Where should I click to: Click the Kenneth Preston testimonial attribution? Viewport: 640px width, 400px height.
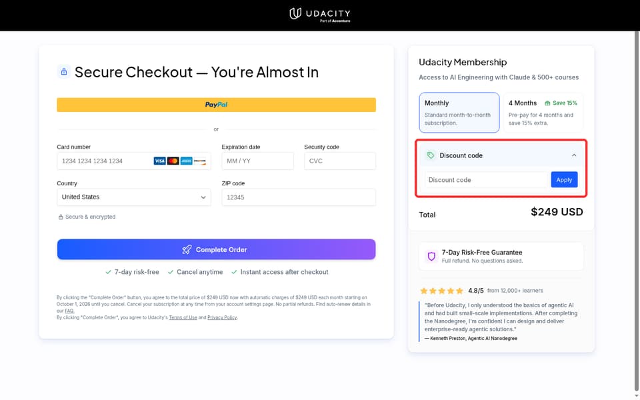(471, 339)
